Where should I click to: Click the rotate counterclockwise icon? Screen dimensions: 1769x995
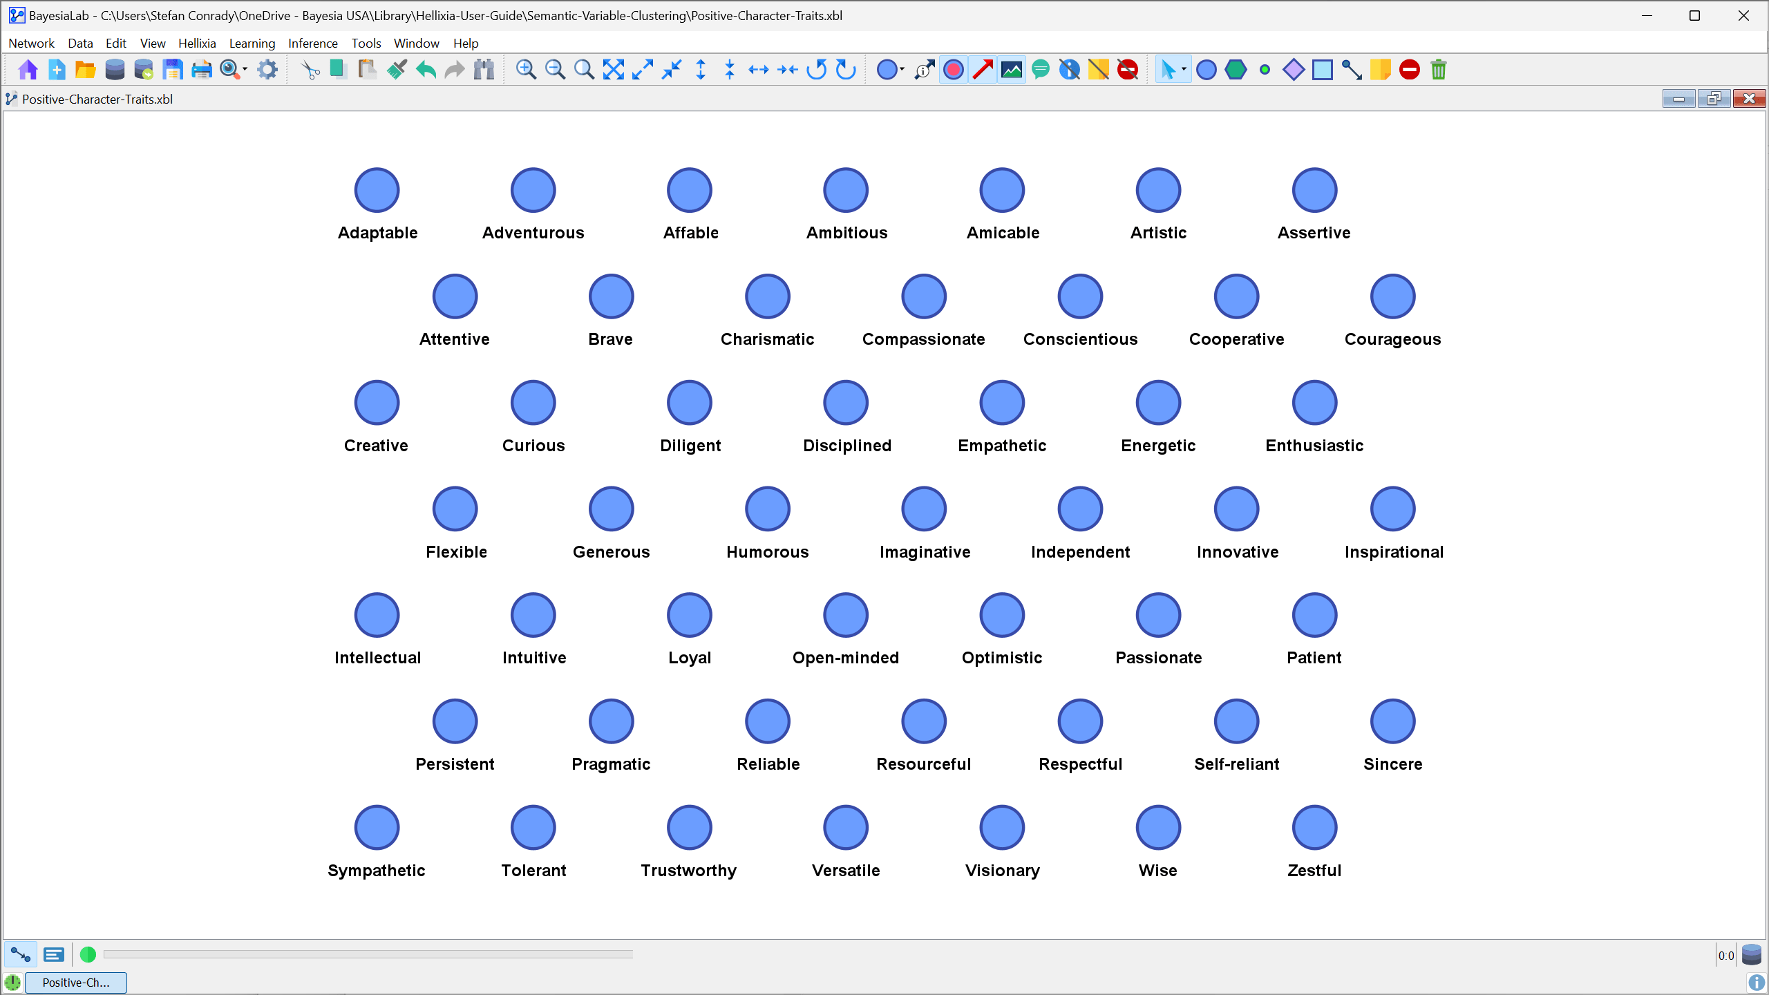pos(817,70)
